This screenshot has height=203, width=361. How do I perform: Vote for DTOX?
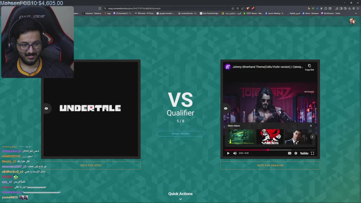(91, 166)
